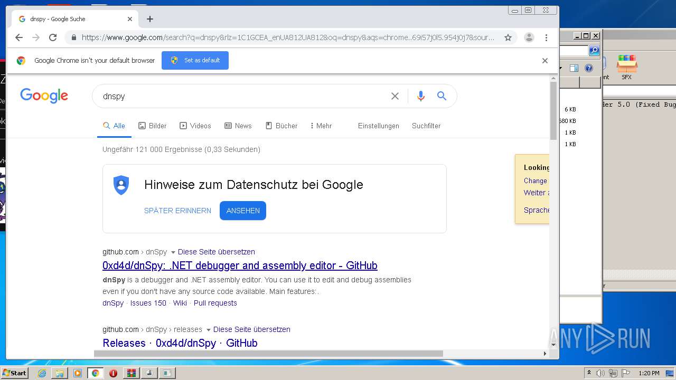Expand the first result's dropdown arrow
The image size is (676, 380).
click(x=173, y=252)
